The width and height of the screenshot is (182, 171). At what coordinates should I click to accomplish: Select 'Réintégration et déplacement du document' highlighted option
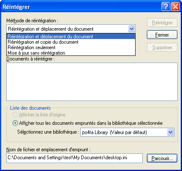tap(71, 37)
